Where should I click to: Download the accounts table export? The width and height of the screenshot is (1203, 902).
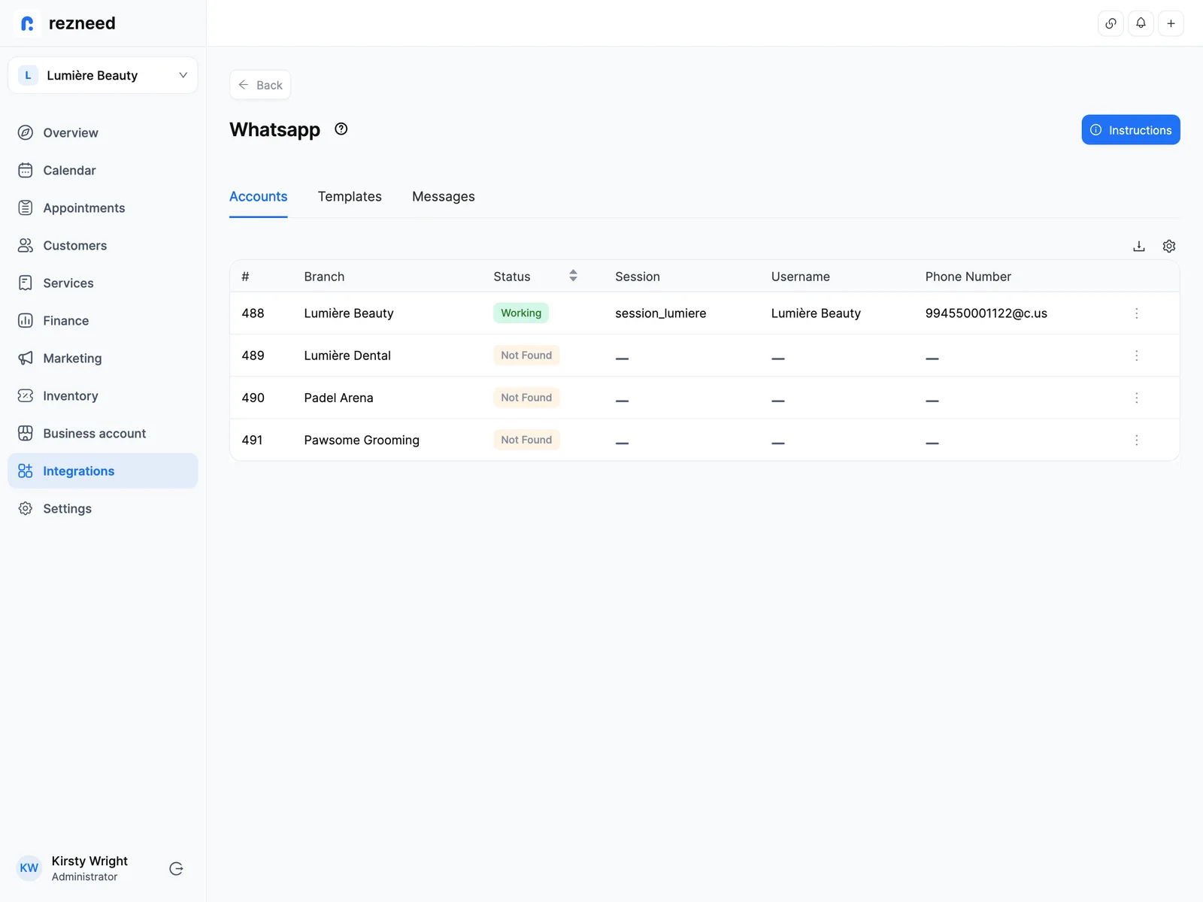1139,247
